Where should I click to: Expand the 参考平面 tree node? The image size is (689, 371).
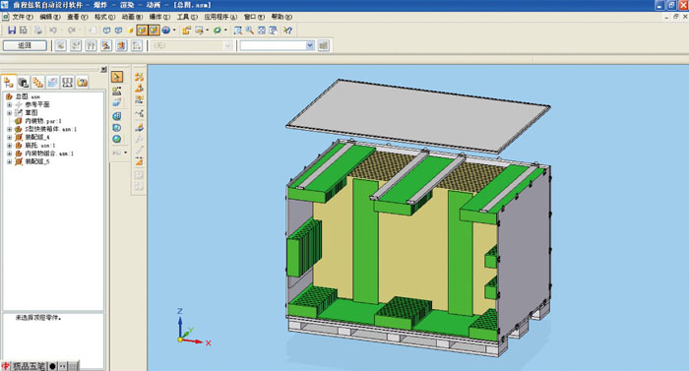[x=9, y=104]
